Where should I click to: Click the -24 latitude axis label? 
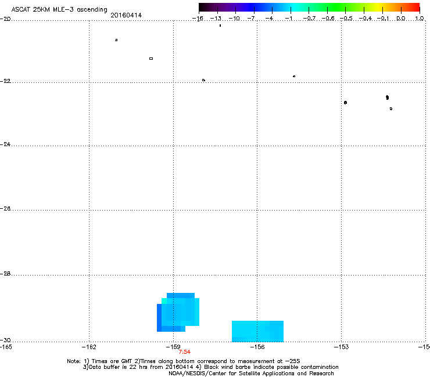click(5, 144)
